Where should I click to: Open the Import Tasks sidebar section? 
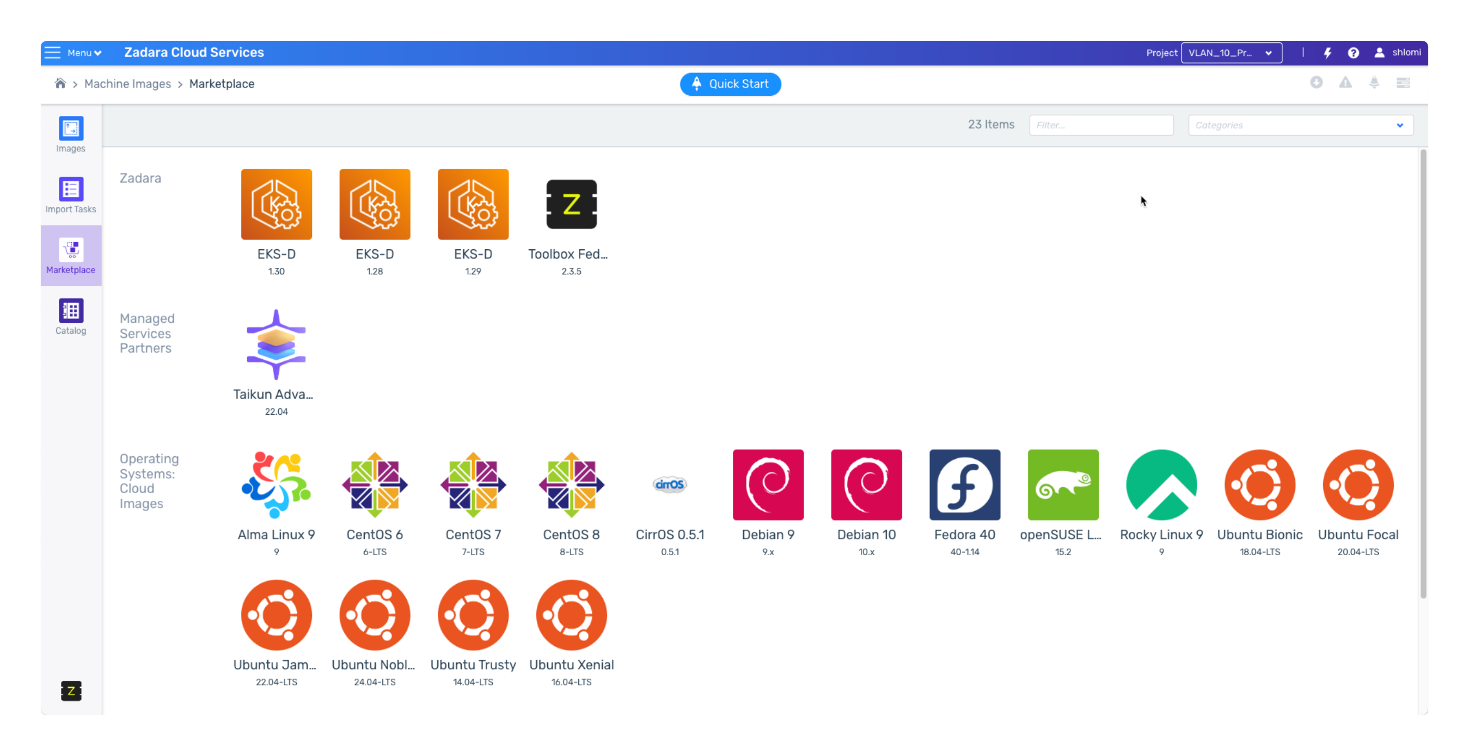[71, 195]
